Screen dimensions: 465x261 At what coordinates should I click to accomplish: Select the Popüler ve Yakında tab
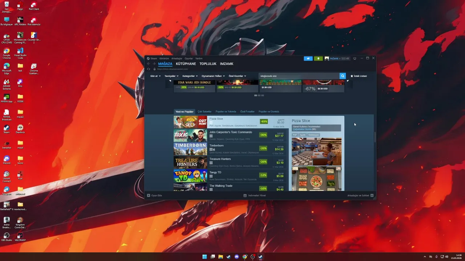coord(226,112)
